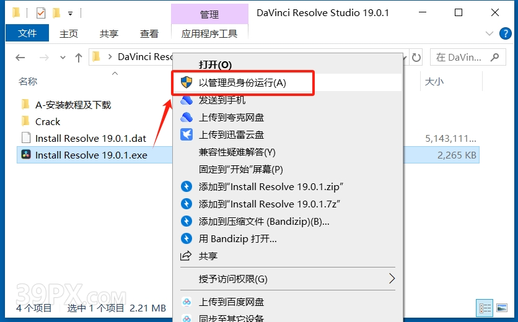Go up one folder level

[79, 58]
